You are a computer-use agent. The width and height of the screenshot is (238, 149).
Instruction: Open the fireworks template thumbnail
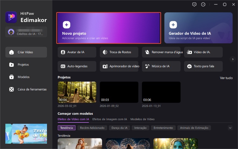point(128,144)
